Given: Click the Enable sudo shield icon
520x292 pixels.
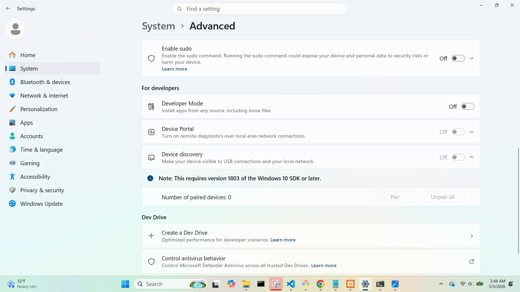Looking at the screenshot, I should (x=151, y=58).
